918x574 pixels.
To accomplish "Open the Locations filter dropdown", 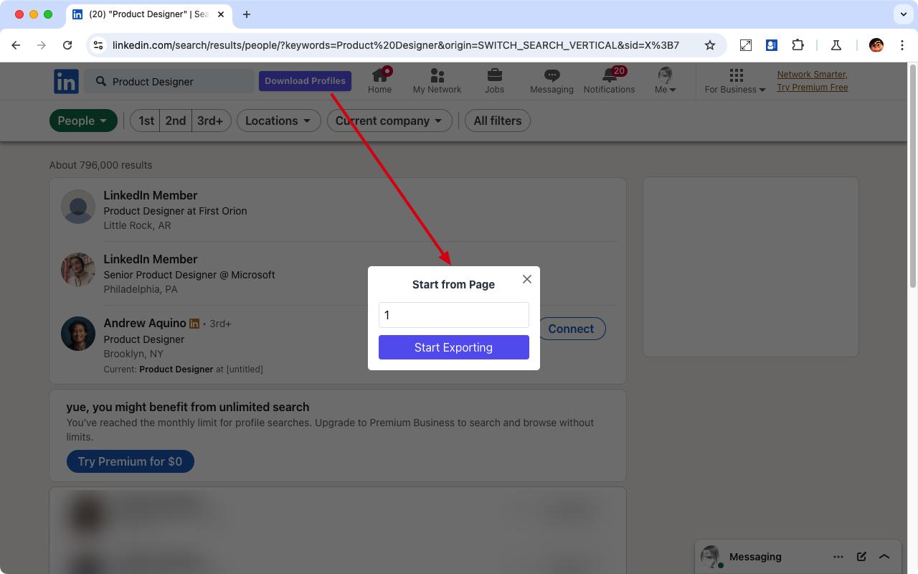I will [278, 121].
